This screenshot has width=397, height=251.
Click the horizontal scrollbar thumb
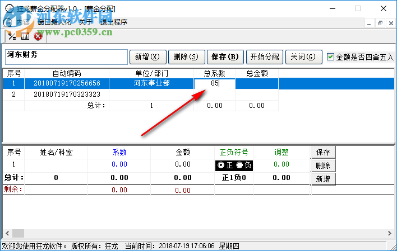point(19,233)
